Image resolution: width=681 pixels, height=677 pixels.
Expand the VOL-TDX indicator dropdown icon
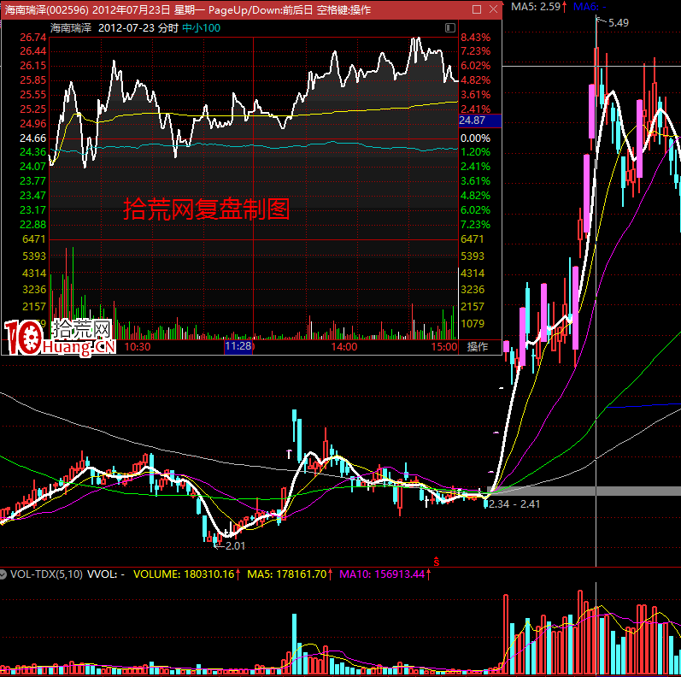tap(3, 574)
